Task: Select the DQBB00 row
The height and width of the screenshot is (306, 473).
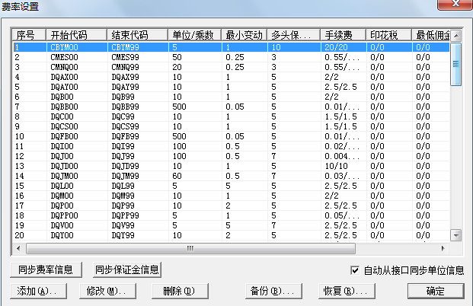Action: (x=231, y=107)
